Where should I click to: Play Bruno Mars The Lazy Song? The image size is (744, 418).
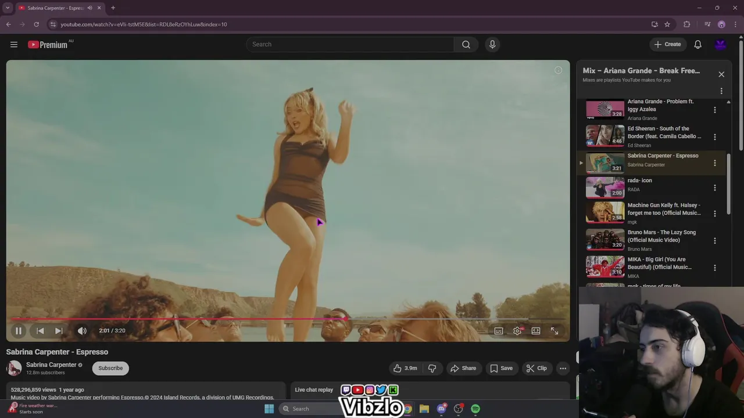pyautogui.click(x=605, y=240)
